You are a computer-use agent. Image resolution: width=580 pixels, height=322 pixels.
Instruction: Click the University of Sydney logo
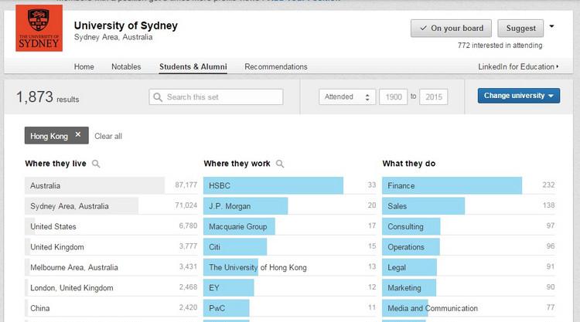39,28
